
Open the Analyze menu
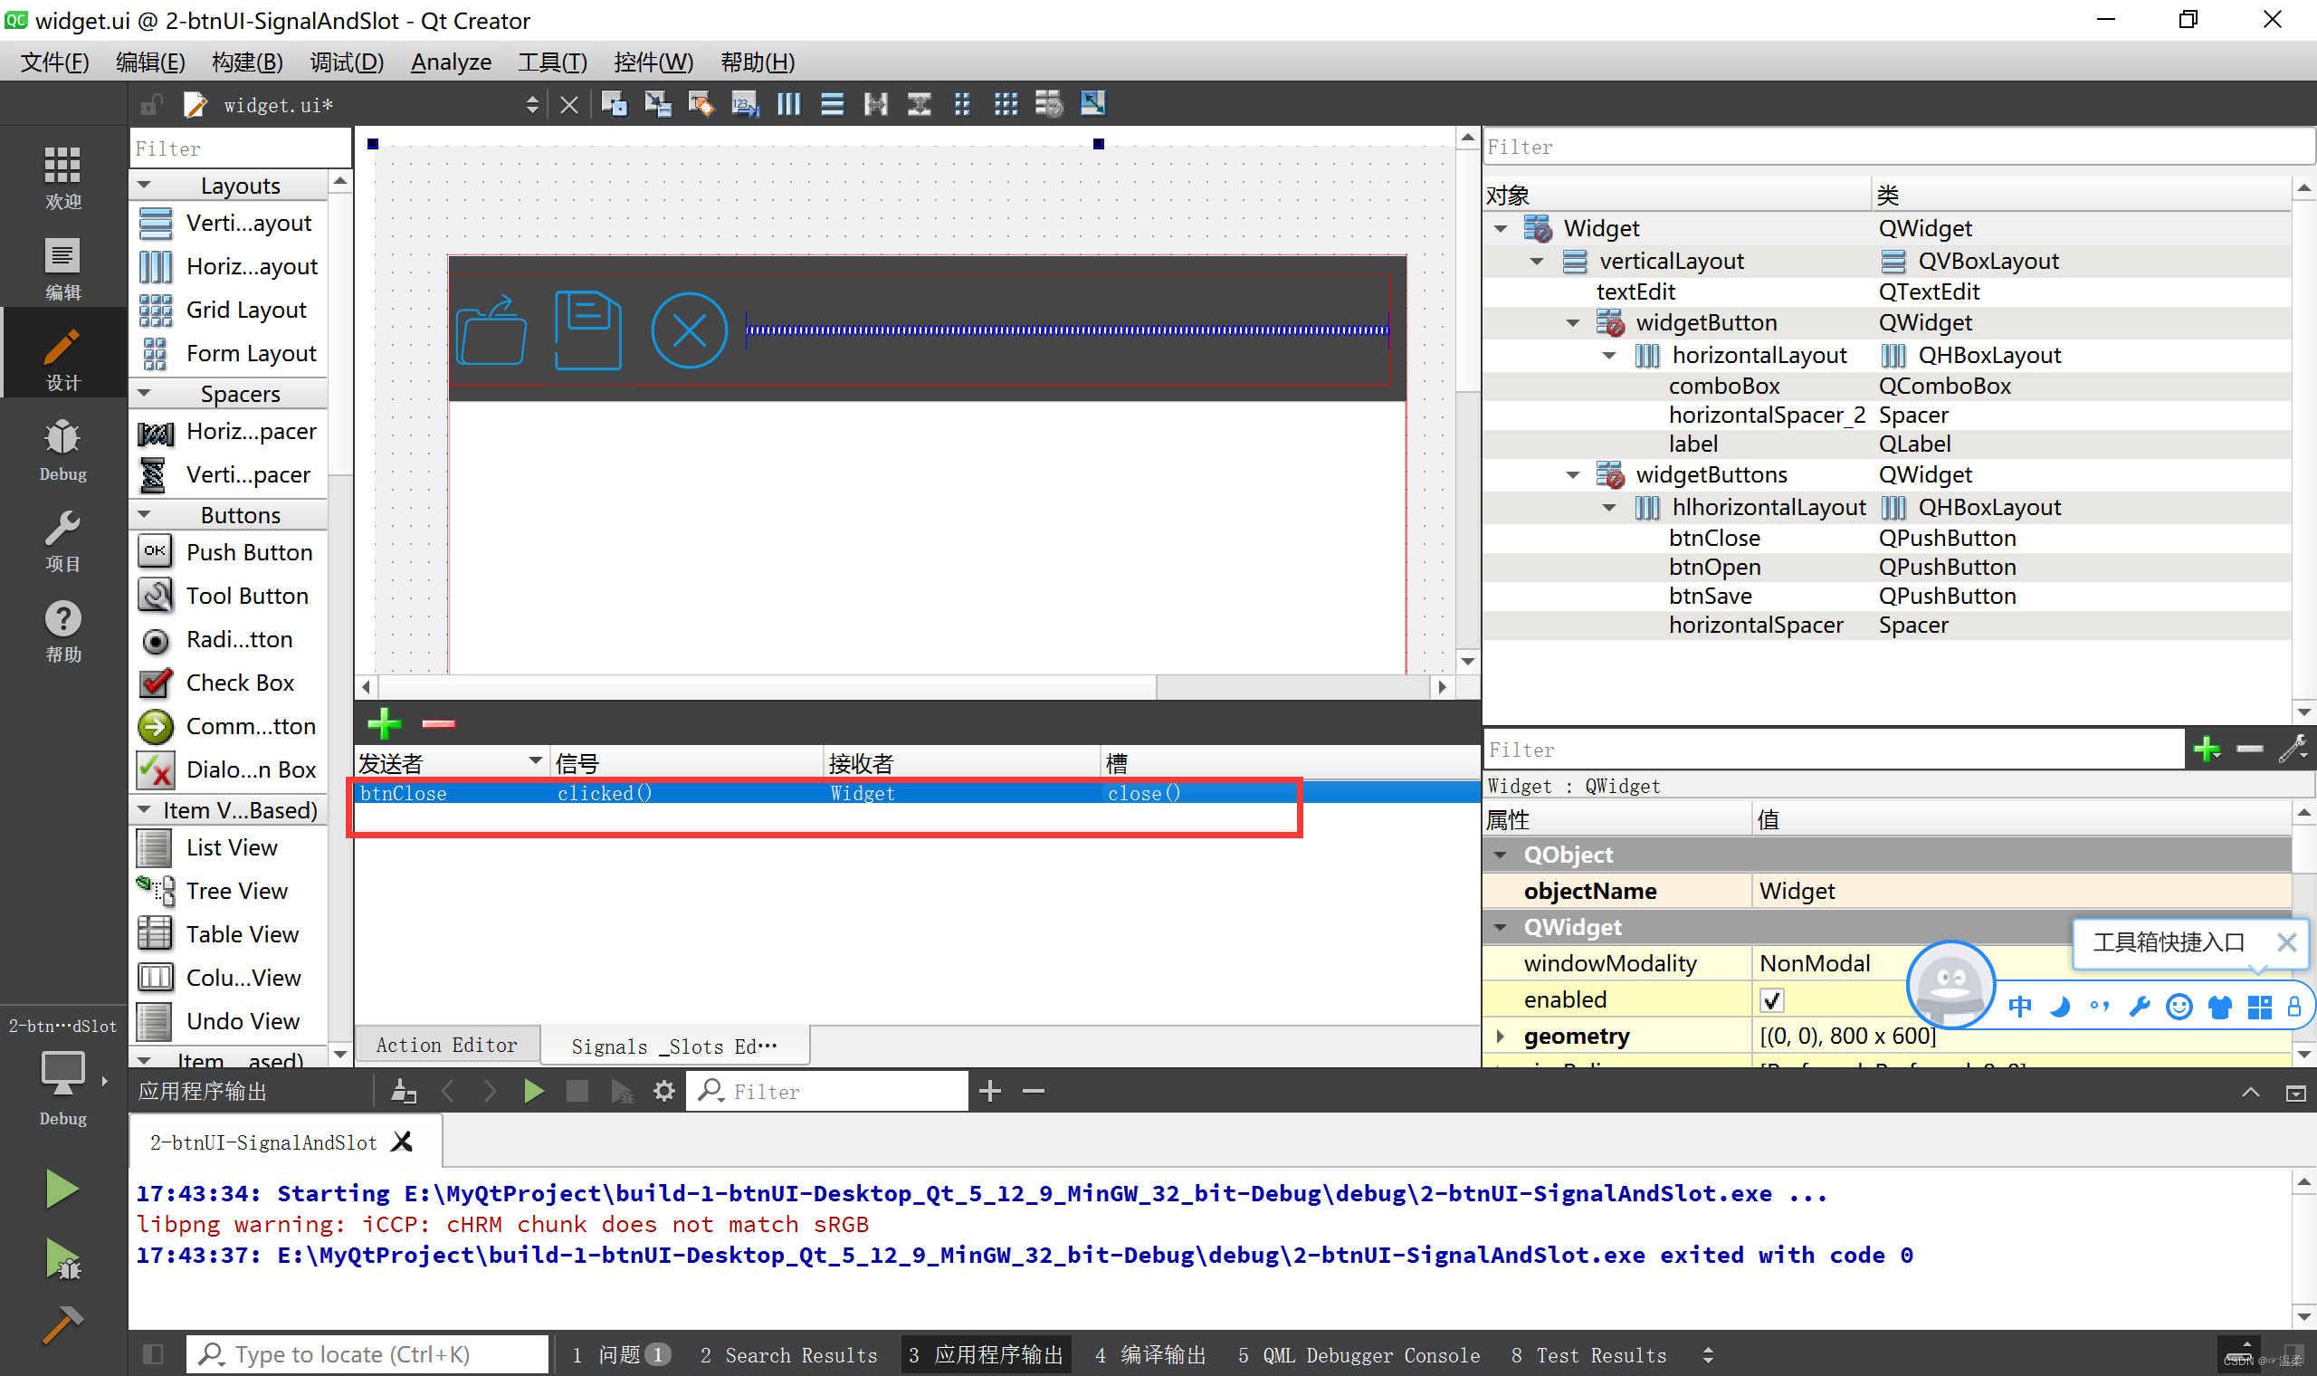tap(451, 62)
